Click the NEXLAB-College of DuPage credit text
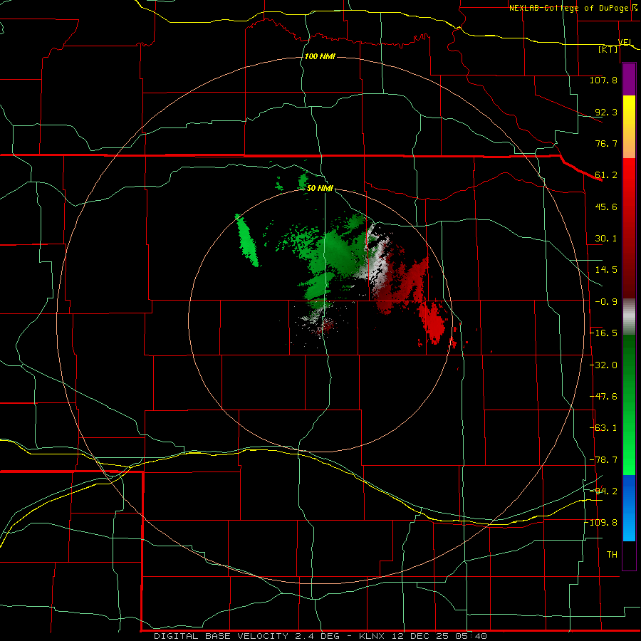 568,8
